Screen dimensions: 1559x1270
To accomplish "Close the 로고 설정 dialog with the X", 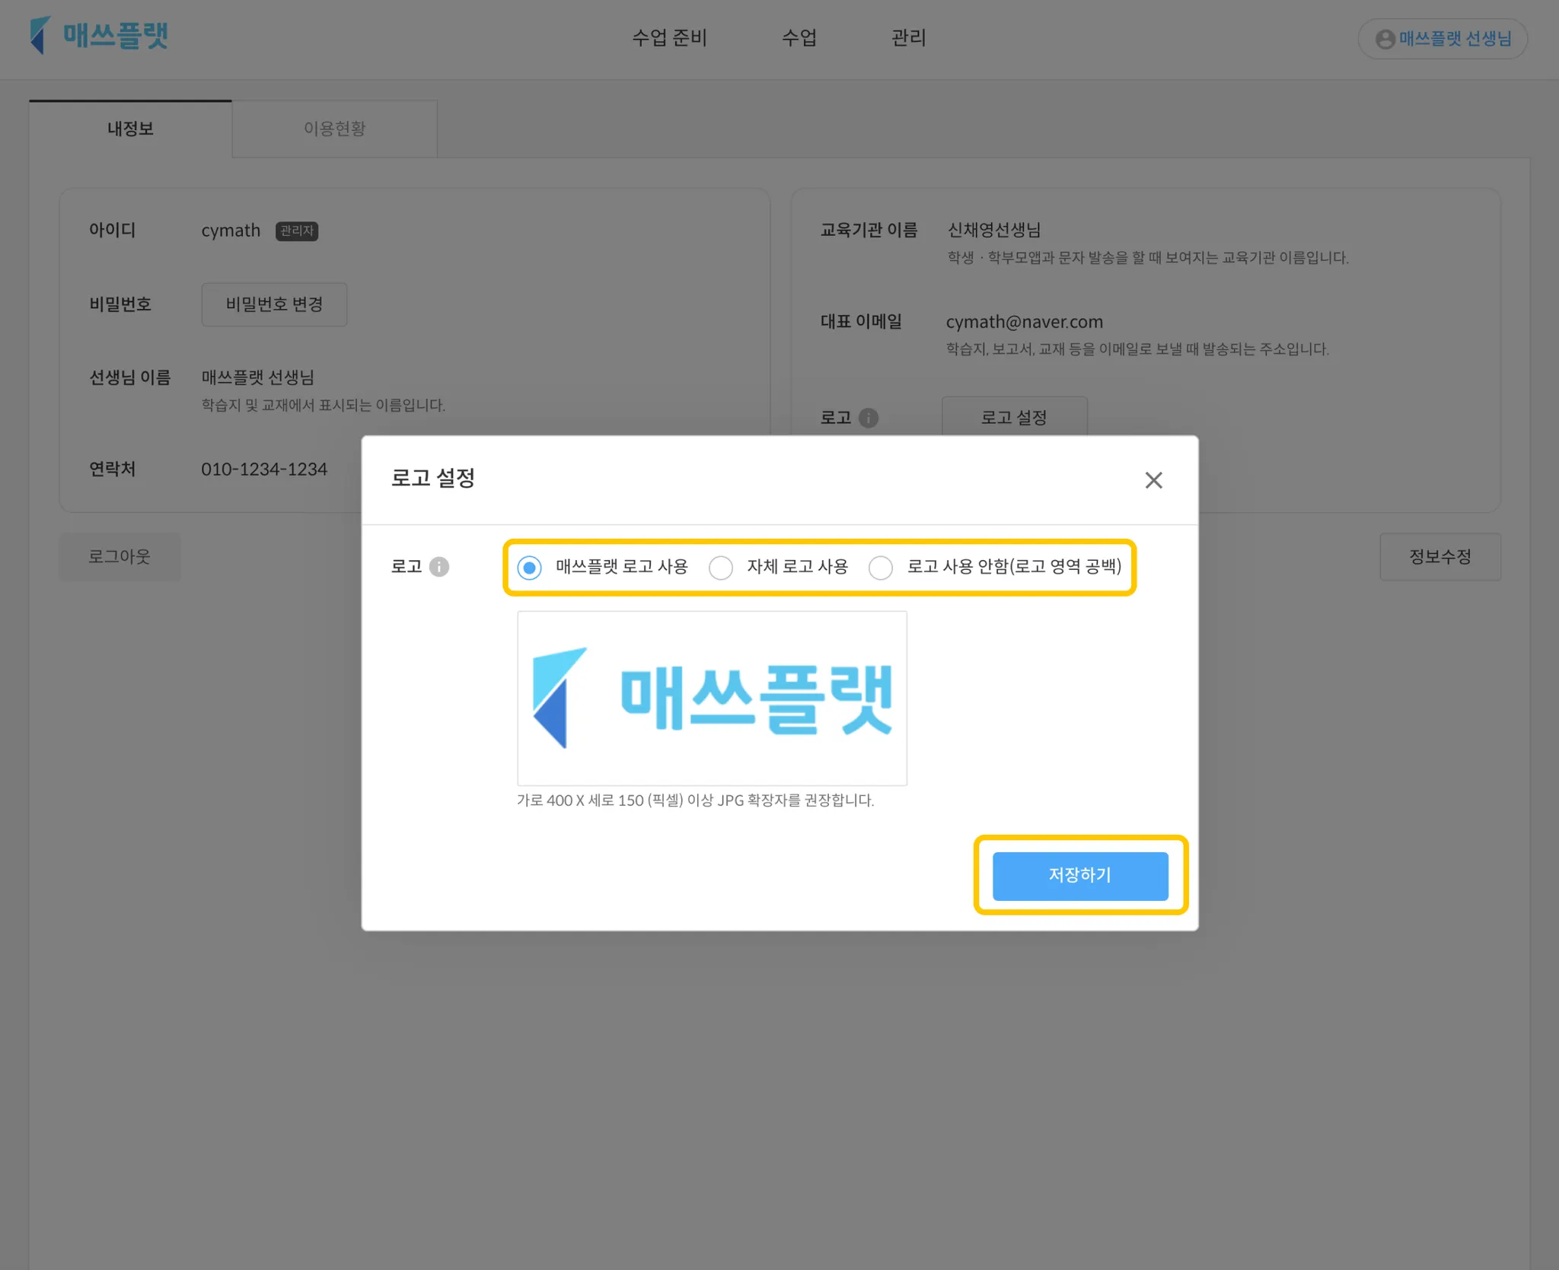I will tap(1153, 480).
